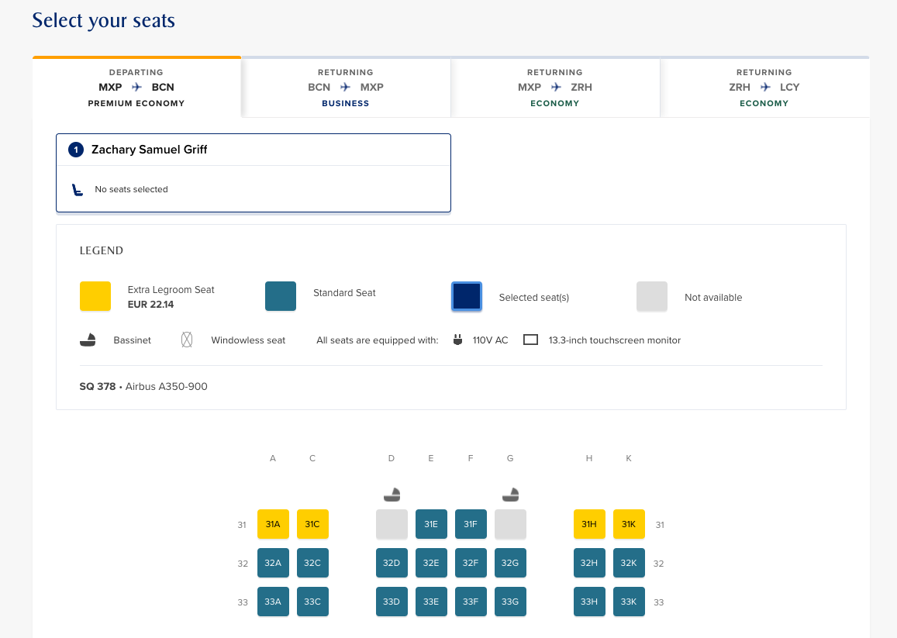Click the bassinet icon above column G
This screenshot has width=897, height=638.
point(510,494)
